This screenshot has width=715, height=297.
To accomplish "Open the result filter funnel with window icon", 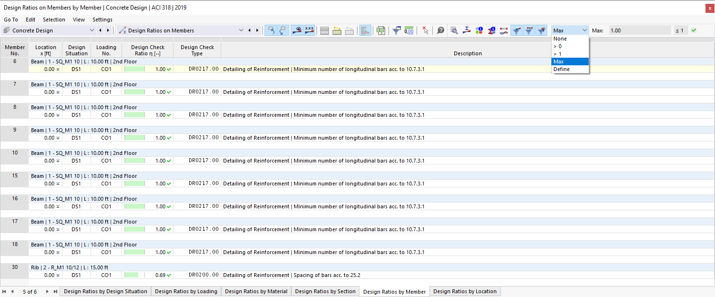I will point(397,31).
